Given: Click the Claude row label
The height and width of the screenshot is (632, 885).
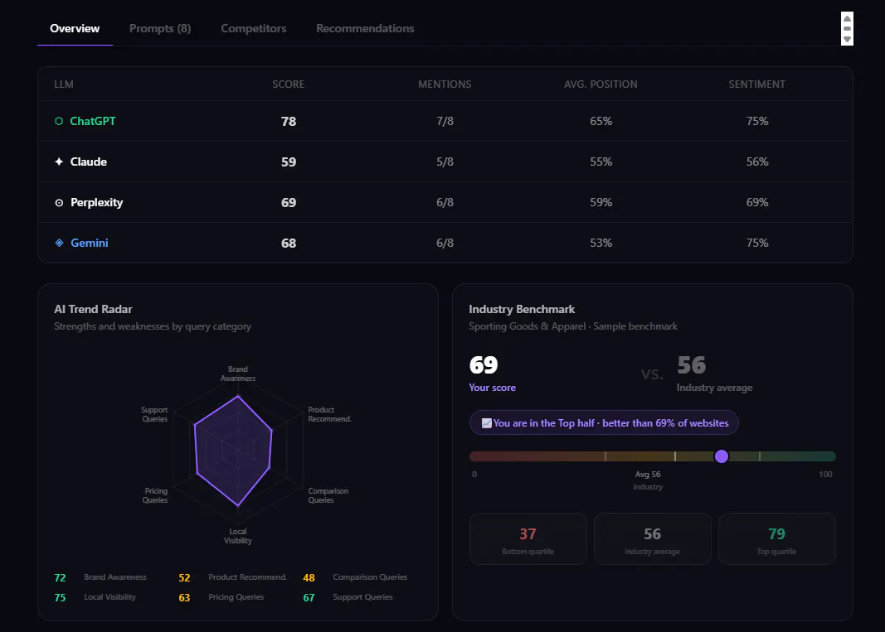Looking at the screenshot, I should click(89, 162).
